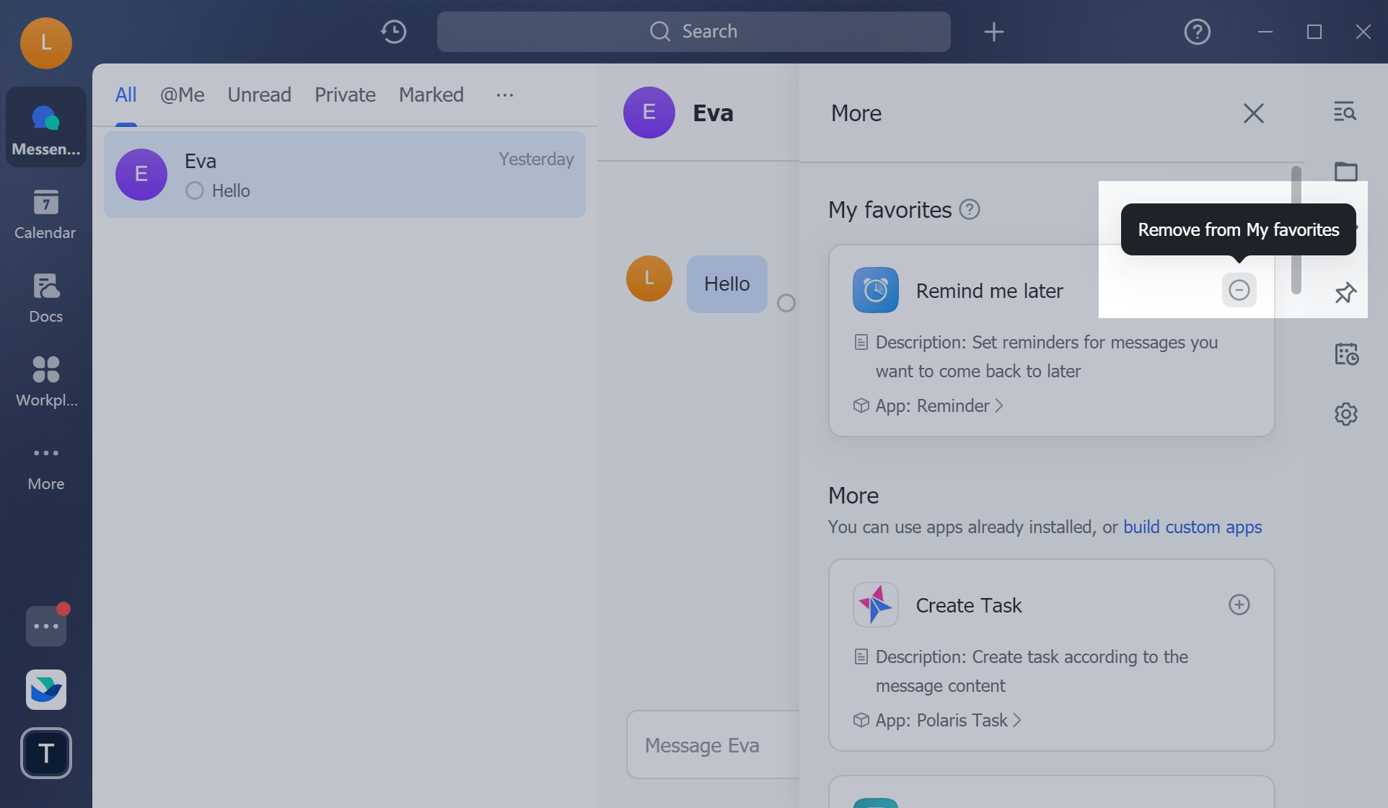The image size is (1388, 808).
Task: Focus the Message Eva input field
Action: pos(713,745)
